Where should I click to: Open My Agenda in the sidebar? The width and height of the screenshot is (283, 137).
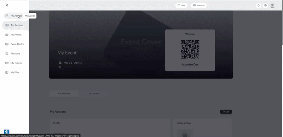14,16
